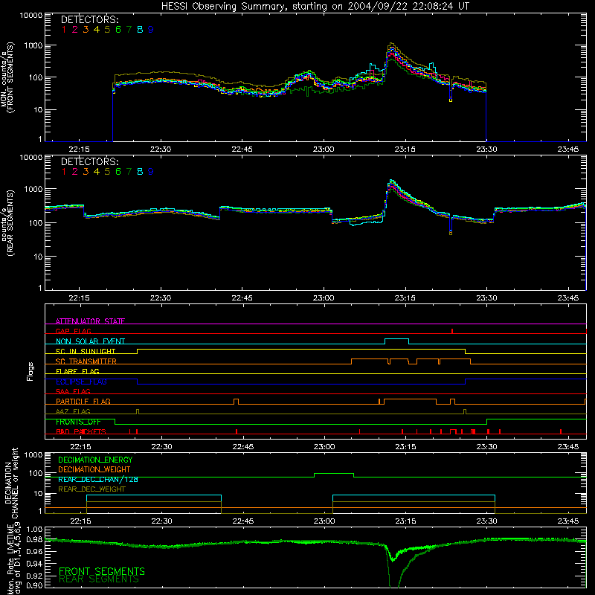Click the REAR_DEC_WEIGHT legend entry
The height and width of the screenshot is (595, 595).
(91, 489)
